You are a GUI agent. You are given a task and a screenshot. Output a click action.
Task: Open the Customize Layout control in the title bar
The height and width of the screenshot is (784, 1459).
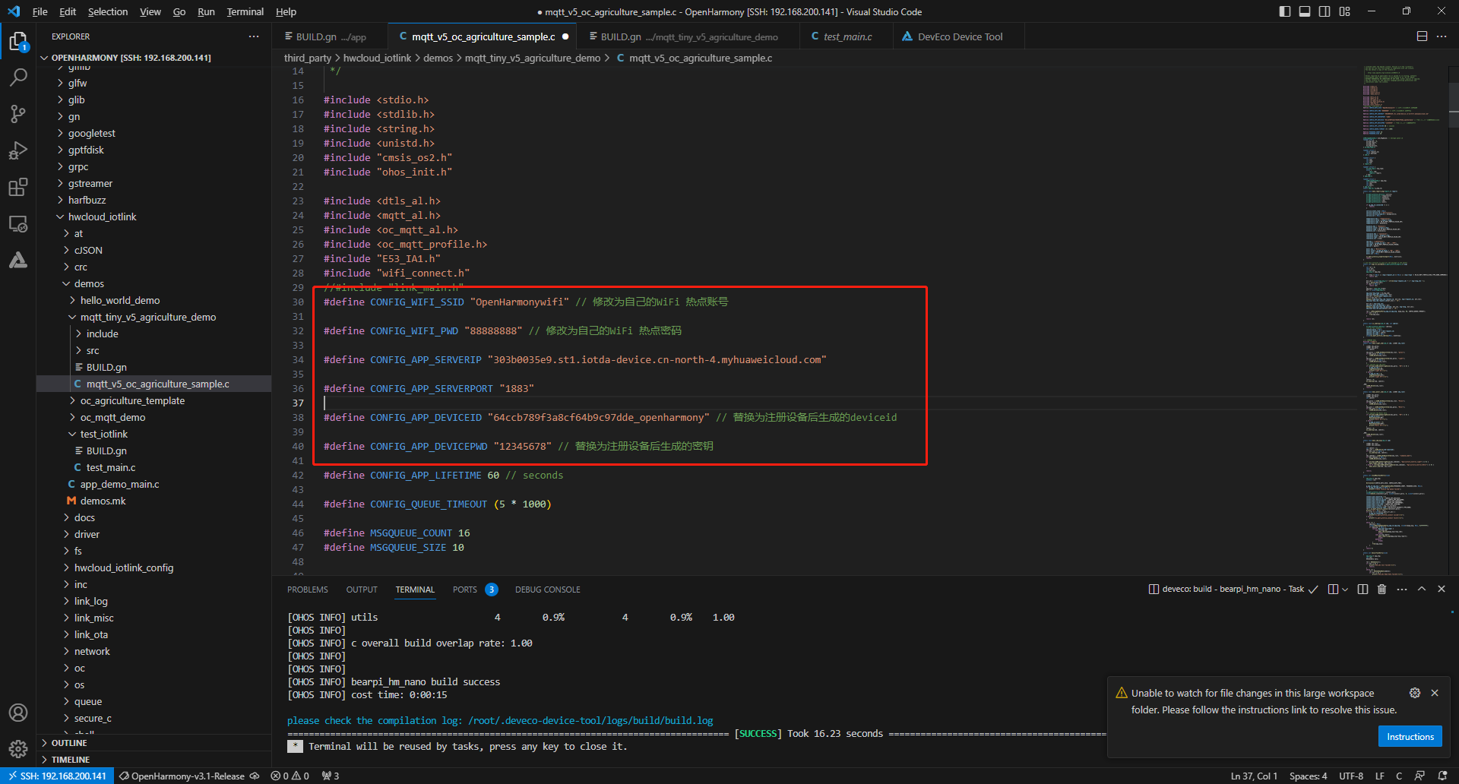pyautogui.click(x=1345, y=11)
